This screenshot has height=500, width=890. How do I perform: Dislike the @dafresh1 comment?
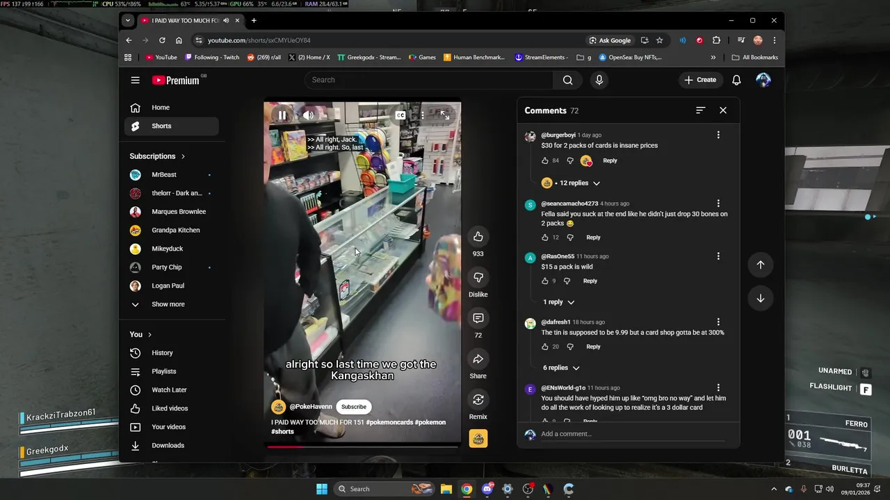click(x=570, y=347)
